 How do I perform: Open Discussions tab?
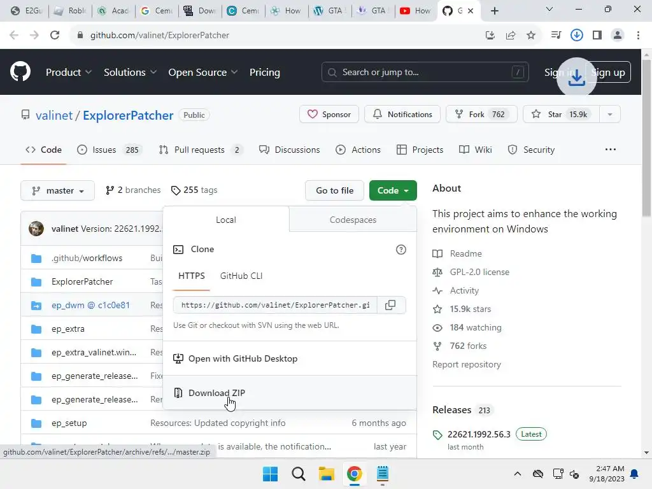[x=290, y=150]
